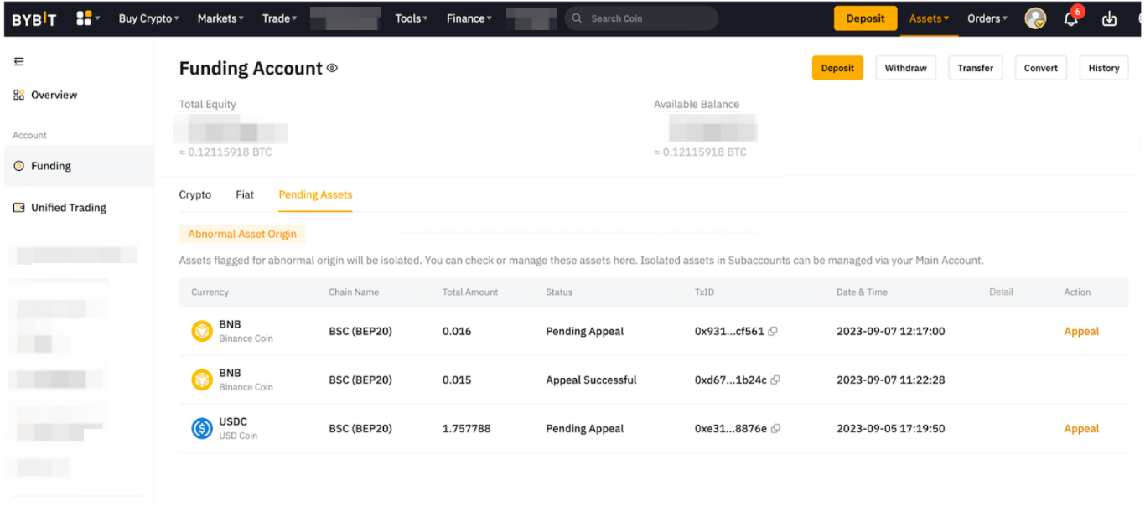Screen dimensions: 1145x506
Task: Switch to the Crypto tab
Action: click(195, 194)
